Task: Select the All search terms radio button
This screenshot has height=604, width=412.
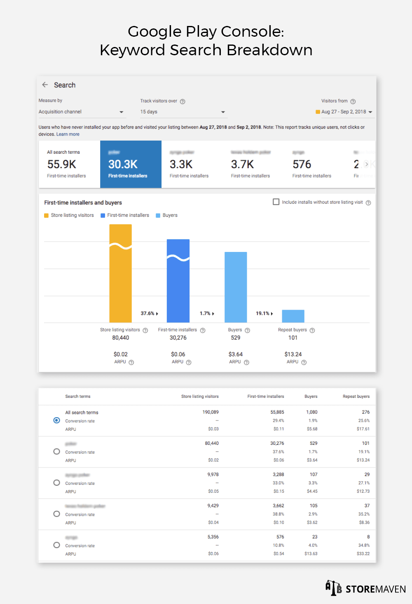Action: point(56,420)
